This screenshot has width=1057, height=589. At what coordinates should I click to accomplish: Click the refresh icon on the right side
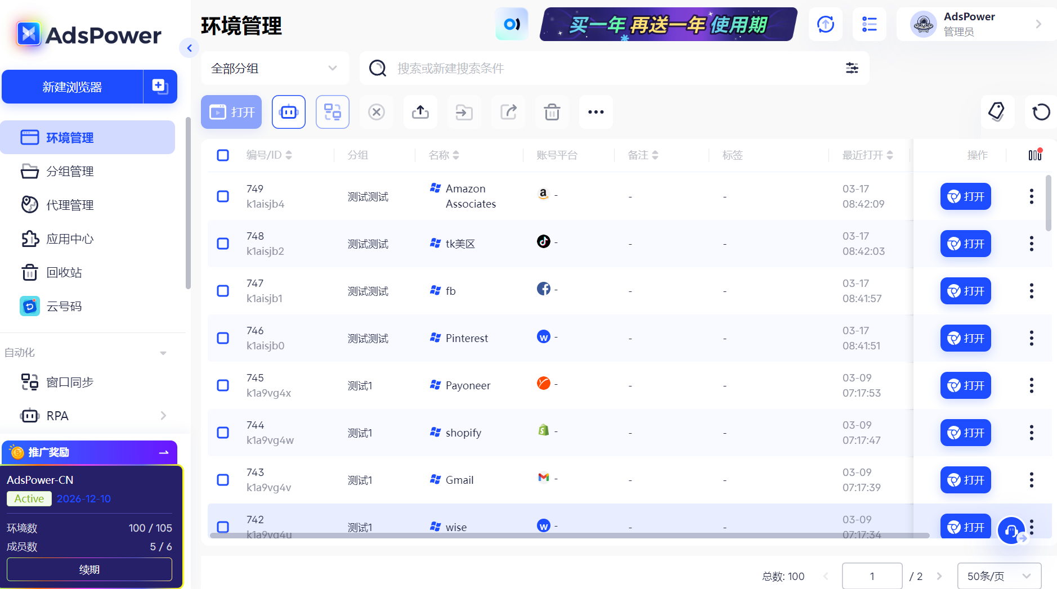(1041, 112)
